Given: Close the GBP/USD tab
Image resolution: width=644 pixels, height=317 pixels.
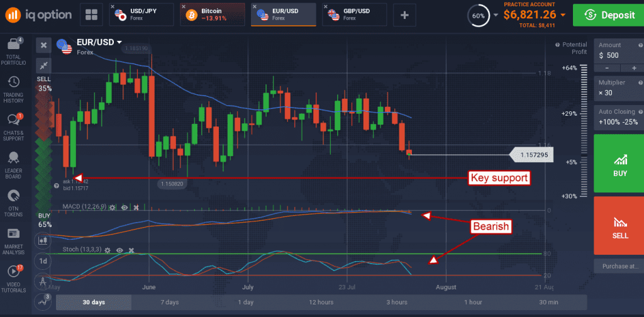Looking at the screenshot, I should tap(326, 7).
